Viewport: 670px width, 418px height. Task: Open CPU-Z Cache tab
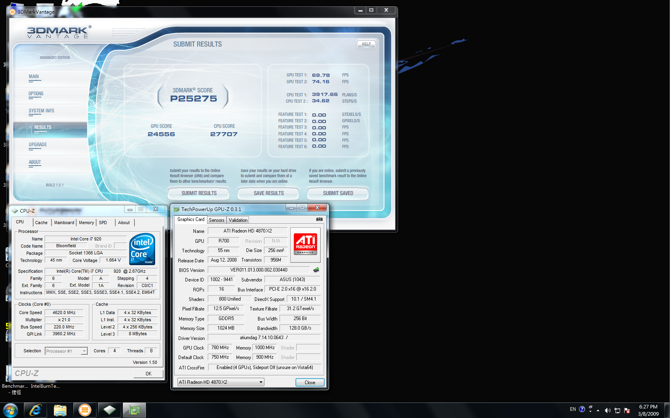click(x=41, y=223)
